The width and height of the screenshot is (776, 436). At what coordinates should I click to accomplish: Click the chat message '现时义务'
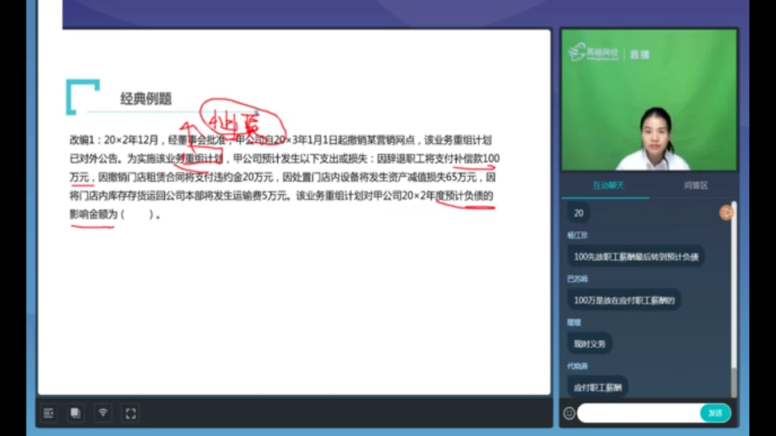pyautogui.click(x=589, y=344)
